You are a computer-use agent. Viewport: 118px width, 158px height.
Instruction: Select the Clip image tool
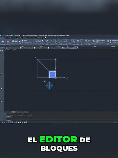pos(20,42)
